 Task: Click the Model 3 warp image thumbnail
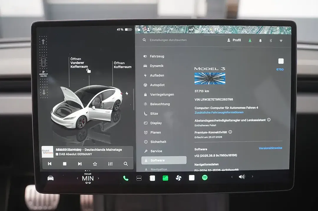click(x=210, y=78)
